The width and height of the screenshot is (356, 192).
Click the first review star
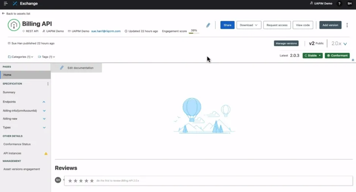pos(70,181)
